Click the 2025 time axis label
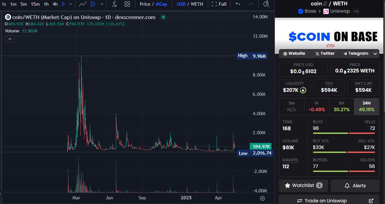The width and height of the screenshot is (385, 204). click(x=186, y=198)
